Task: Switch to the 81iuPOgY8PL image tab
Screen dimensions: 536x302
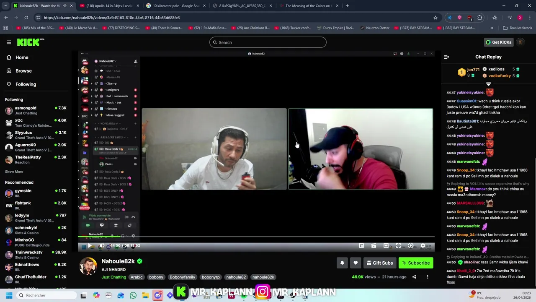Action: 242,6
